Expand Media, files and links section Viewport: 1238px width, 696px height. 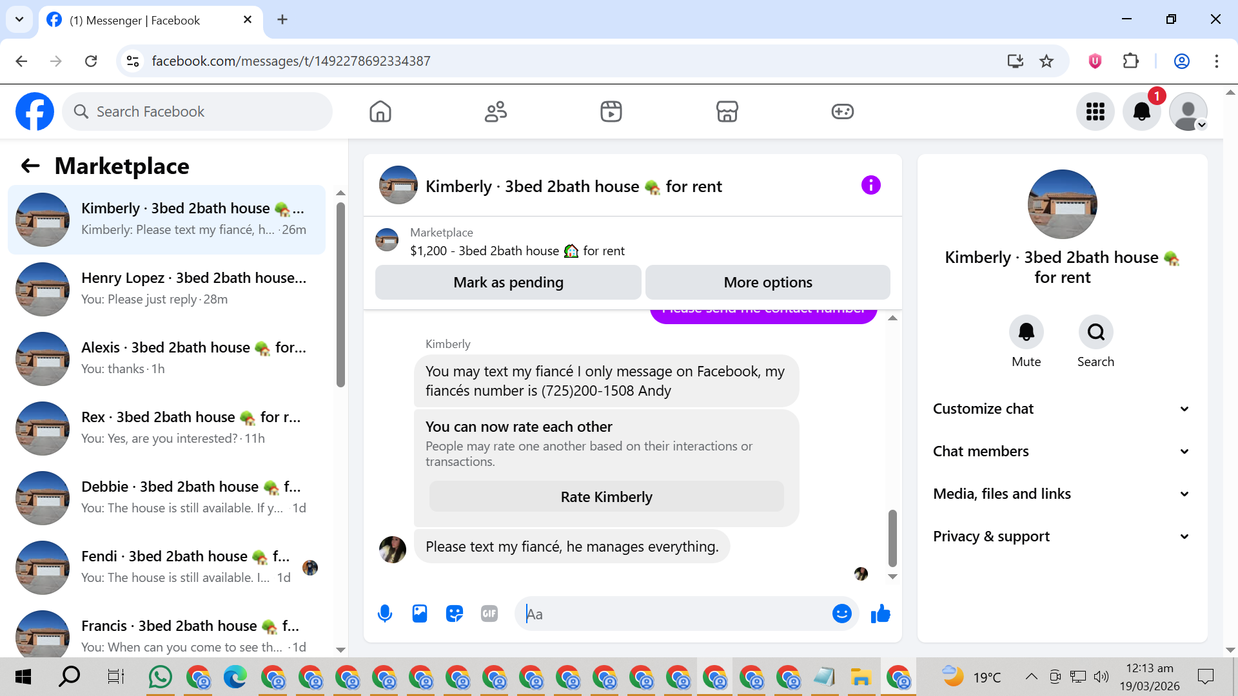tap(1061, 494)
